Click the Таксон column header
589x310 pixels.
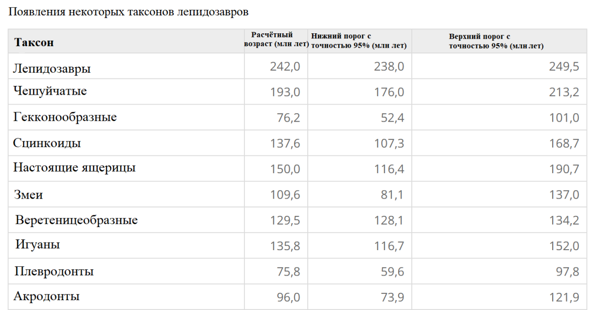click(127, 41)
